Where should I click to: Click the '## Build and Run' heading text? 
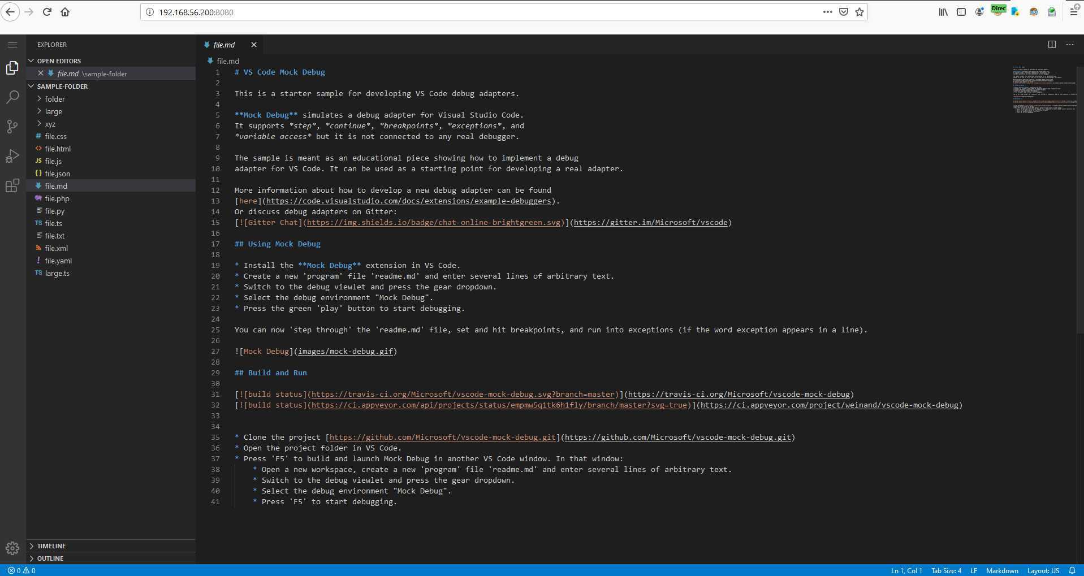click(x=271, y=373)
